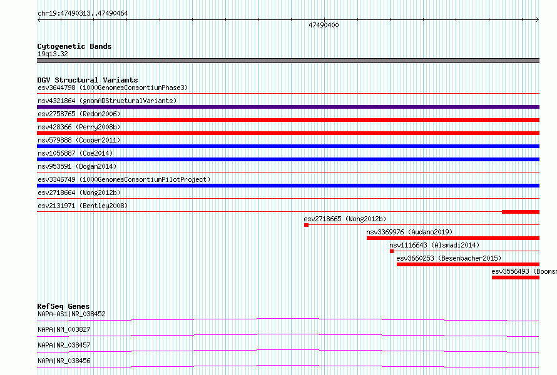Viewport: 557px width, 375px height.
Task: Click the chr19:47490313..47490464 coordinate label
Action: pyautogui.click(x=83, y=14)
